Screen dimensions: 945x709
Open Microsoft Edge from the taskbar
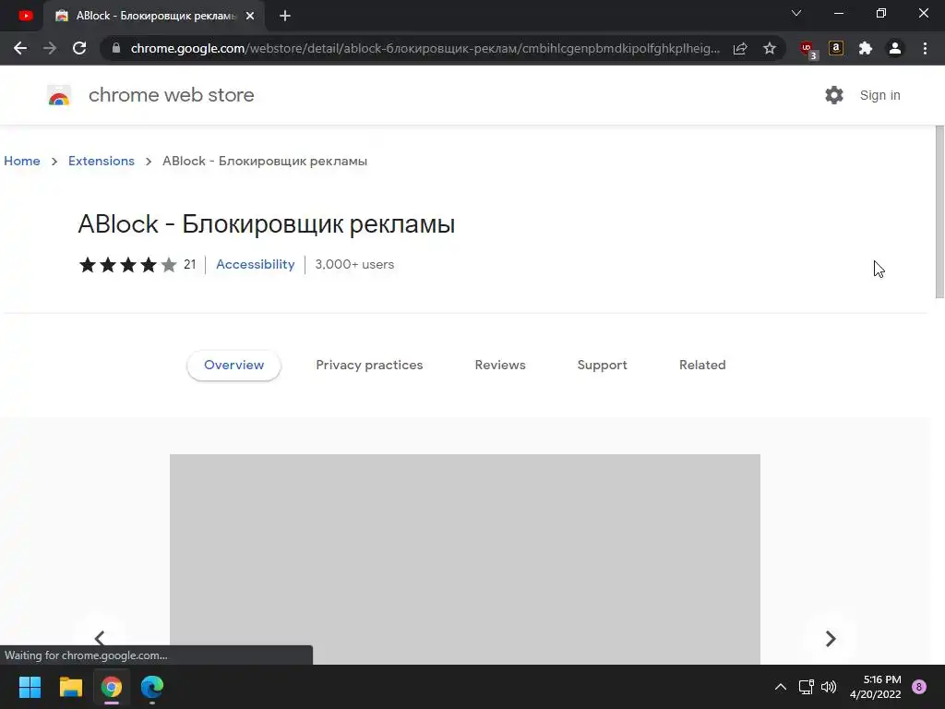pos(152,687)
